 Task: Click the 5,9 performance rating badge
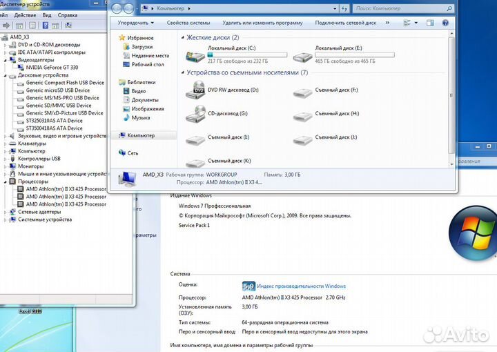tap(248, 286)
